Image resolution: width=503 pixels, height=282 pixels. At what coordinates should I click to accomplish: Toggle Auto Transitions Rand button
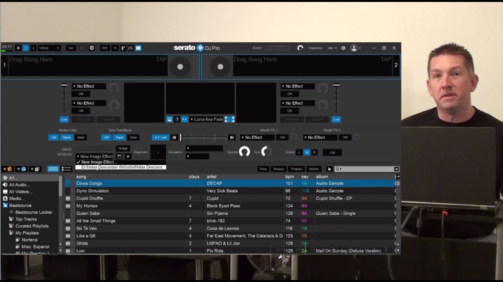tap(119, 137)
